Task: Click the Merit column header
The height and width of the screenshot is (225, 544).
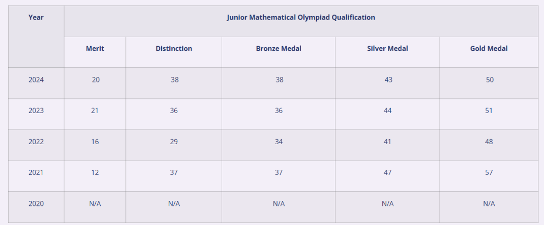Action: coord(95,48)
